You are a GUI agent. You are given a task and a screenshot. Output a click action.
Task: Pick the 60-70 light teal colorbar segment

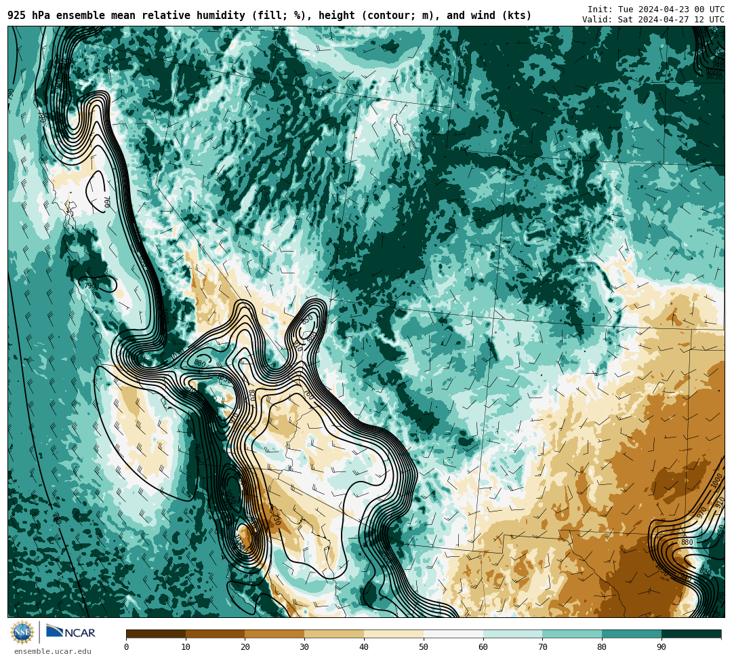pyautogui.click(x=512, y=634)
